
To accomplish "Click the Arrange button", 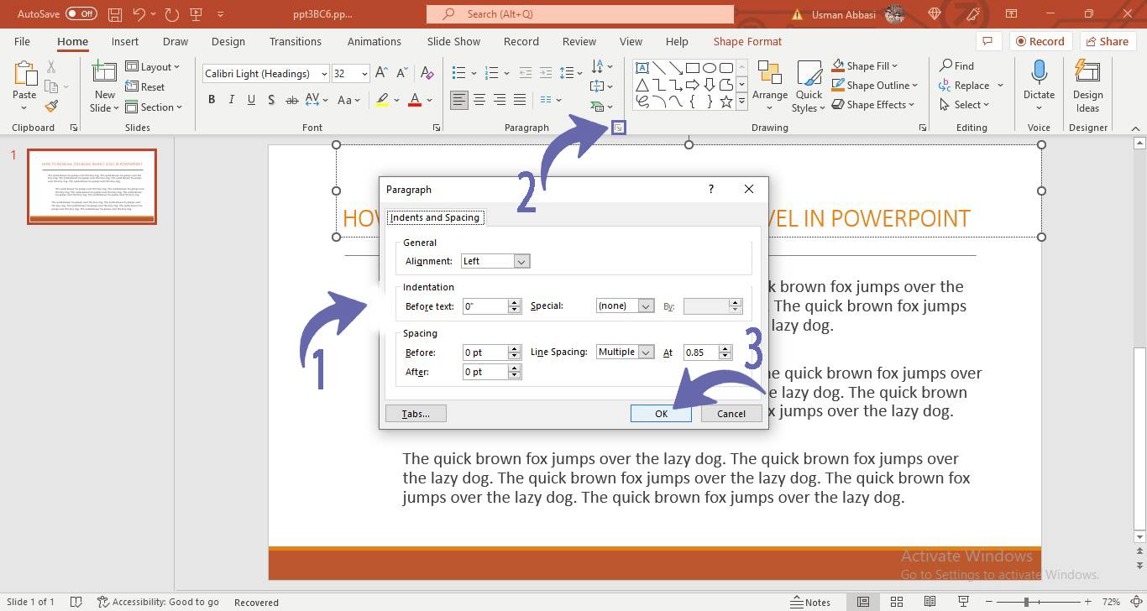I will 770,86.
